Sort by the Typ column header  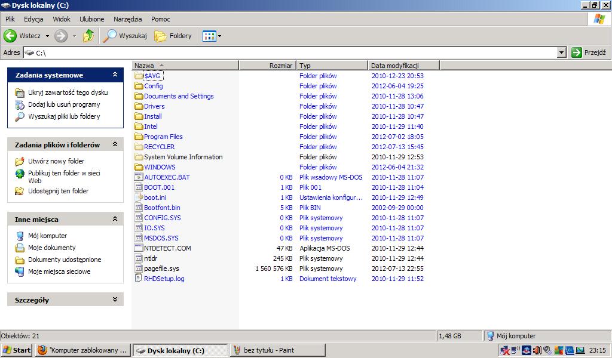click(332, 66)
